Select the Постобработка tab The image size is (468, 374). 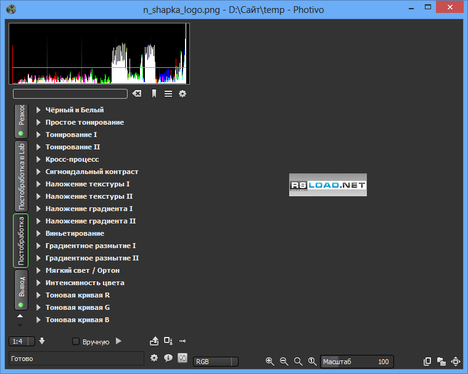pos(21,241)
